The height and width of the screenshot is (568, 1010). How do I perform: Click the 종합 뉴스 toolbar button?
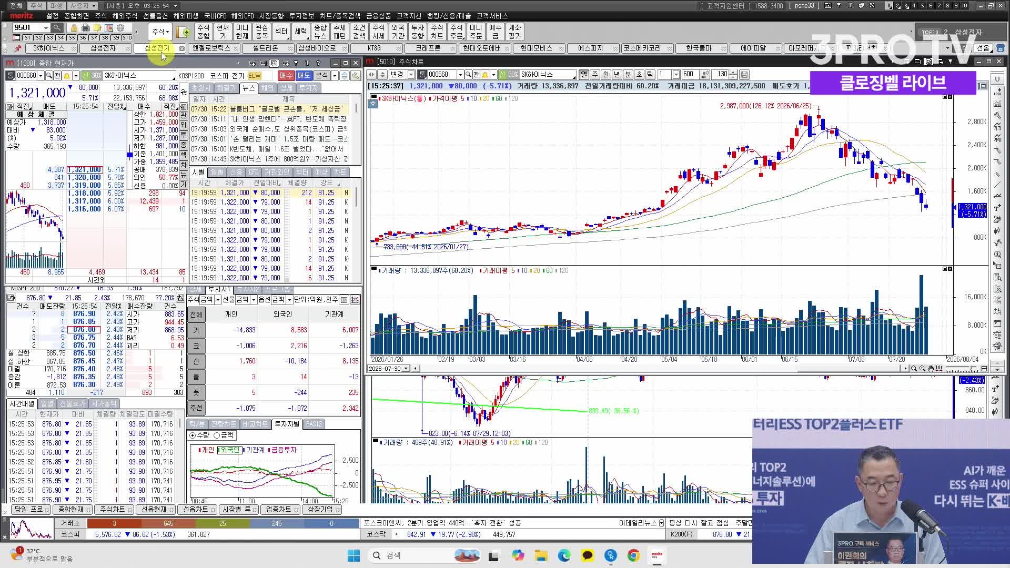tap(320, 32)
